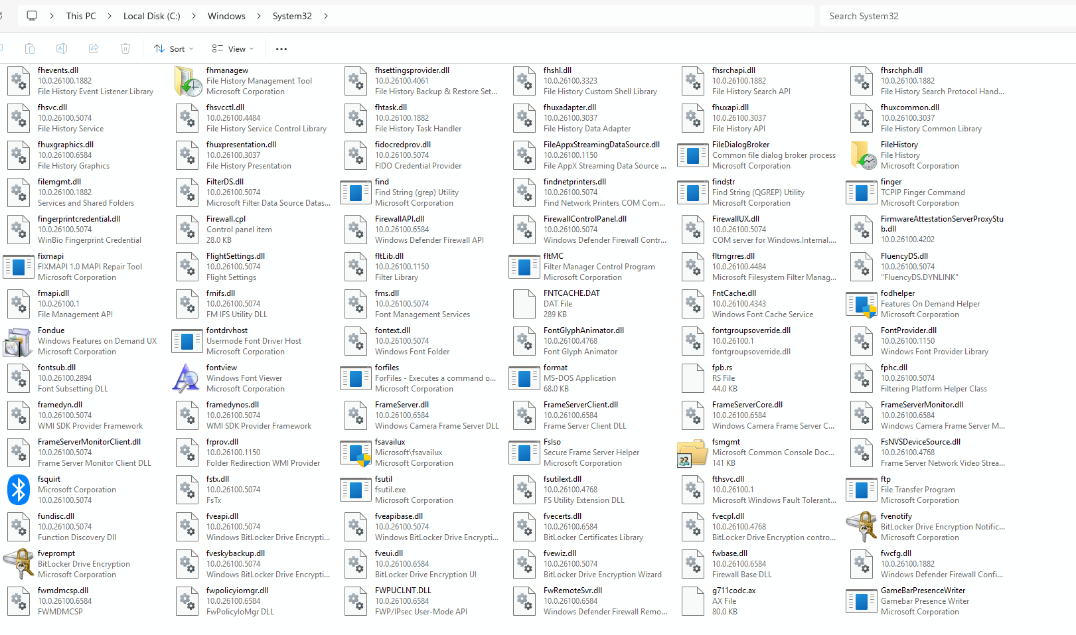The image size is (1076, 635).
Task: Select the fsavailux shield icon
Action: (356, 453)
